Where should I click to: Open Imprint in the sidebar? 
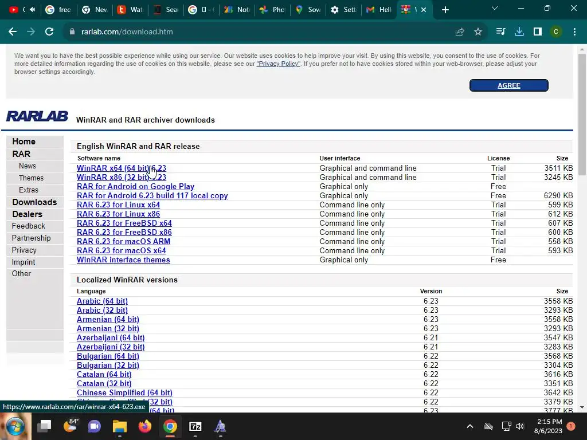point(23,262)
